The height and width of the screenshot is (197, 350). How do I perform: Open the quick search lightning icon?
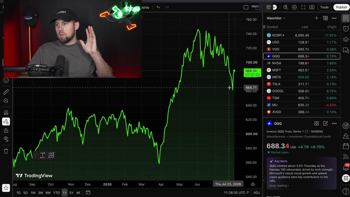coord(285,7)
